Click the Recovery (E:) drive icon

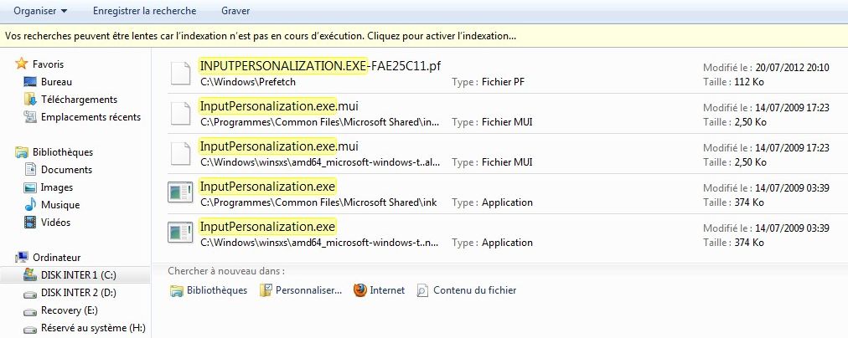[30, 311]
